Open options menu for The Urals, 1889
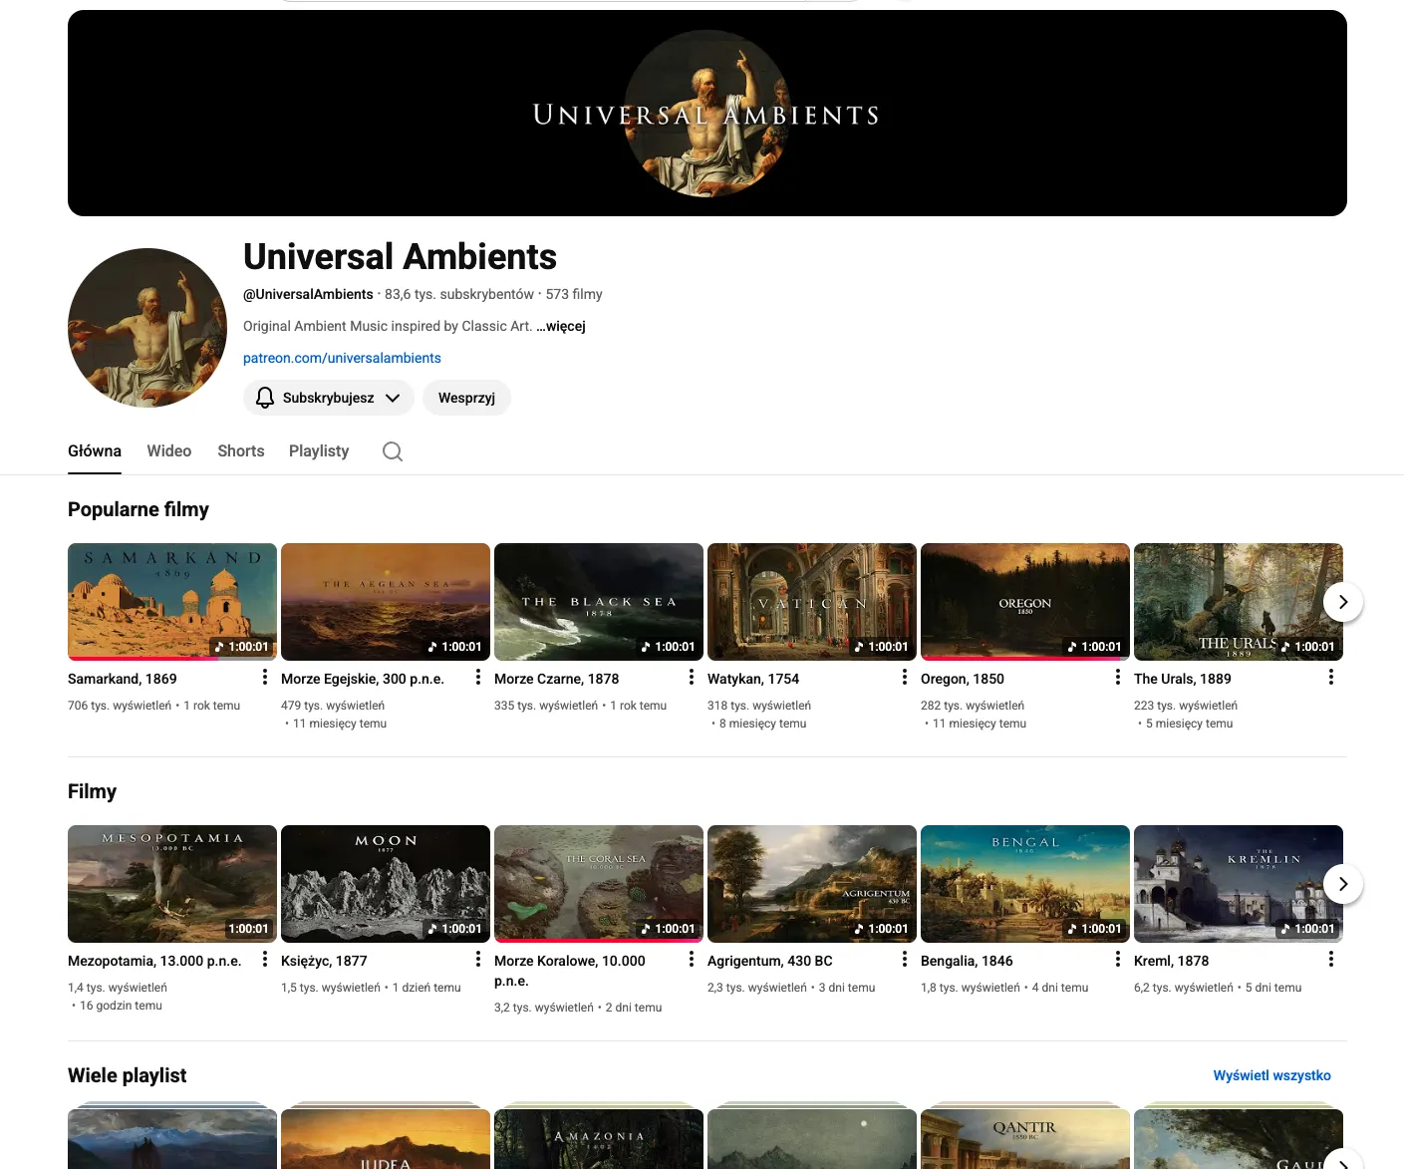The width and height of the screenshot is (1404, 1169). pyautogui.click(x=1330, y=677)
